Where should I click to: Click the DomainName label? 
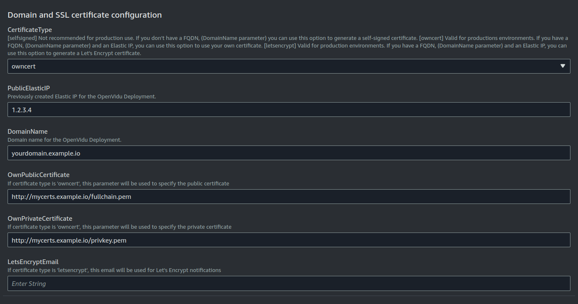[28, 132]
